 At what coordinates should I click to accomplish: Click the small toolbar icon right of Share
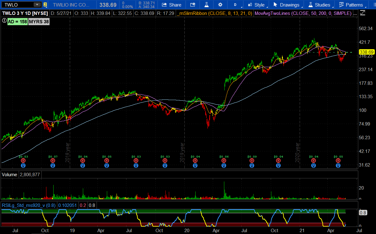click(x=193, y=5)
